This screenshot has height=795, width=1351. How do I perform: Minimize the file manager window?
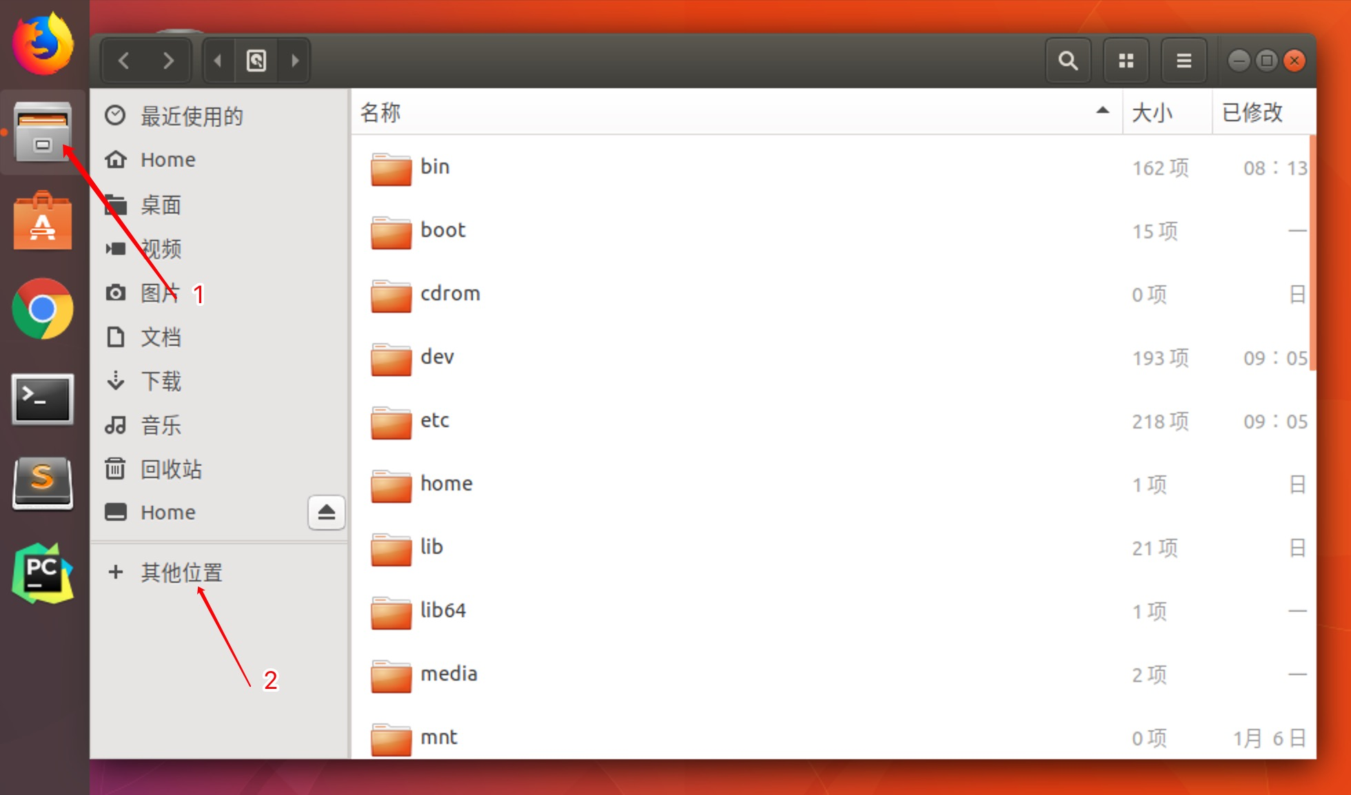[1239, 61]
